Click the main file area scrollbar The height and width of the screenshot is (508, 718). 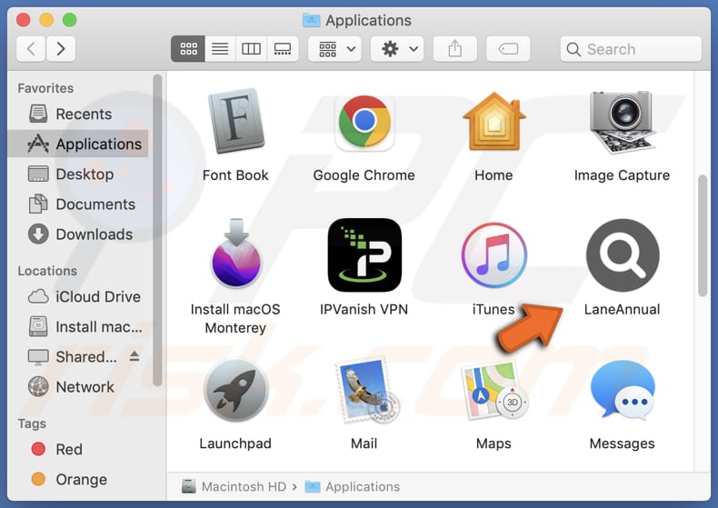tap(703, 235)
